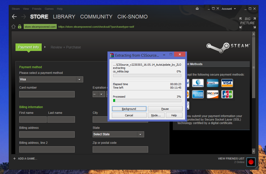The height and width of the screenshot is (174, 266).
Task: Click the cs_militia.bsp file progress bar
Action: 147,76
